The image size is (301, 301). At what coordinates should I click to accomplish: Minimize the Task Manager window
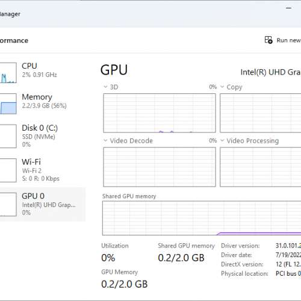click(x=288, y=8)
